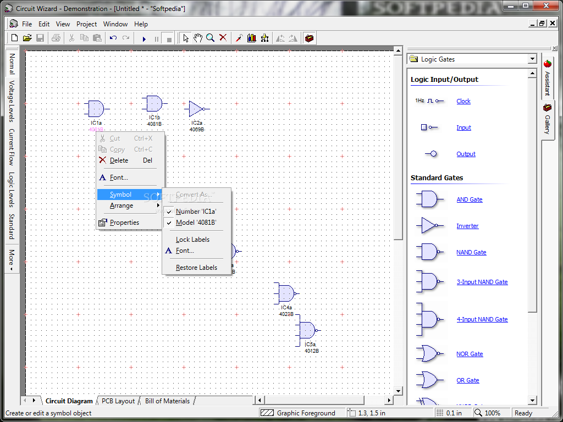Select the red X delete tool
The width and height of the screenshot is (563, 422).
pyautogui.click(x=223, y=38)
